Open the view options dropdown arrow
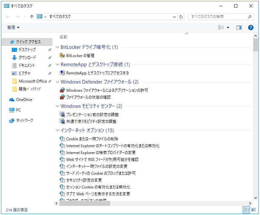This screenshot has height=215, width=260. point(228,28)
